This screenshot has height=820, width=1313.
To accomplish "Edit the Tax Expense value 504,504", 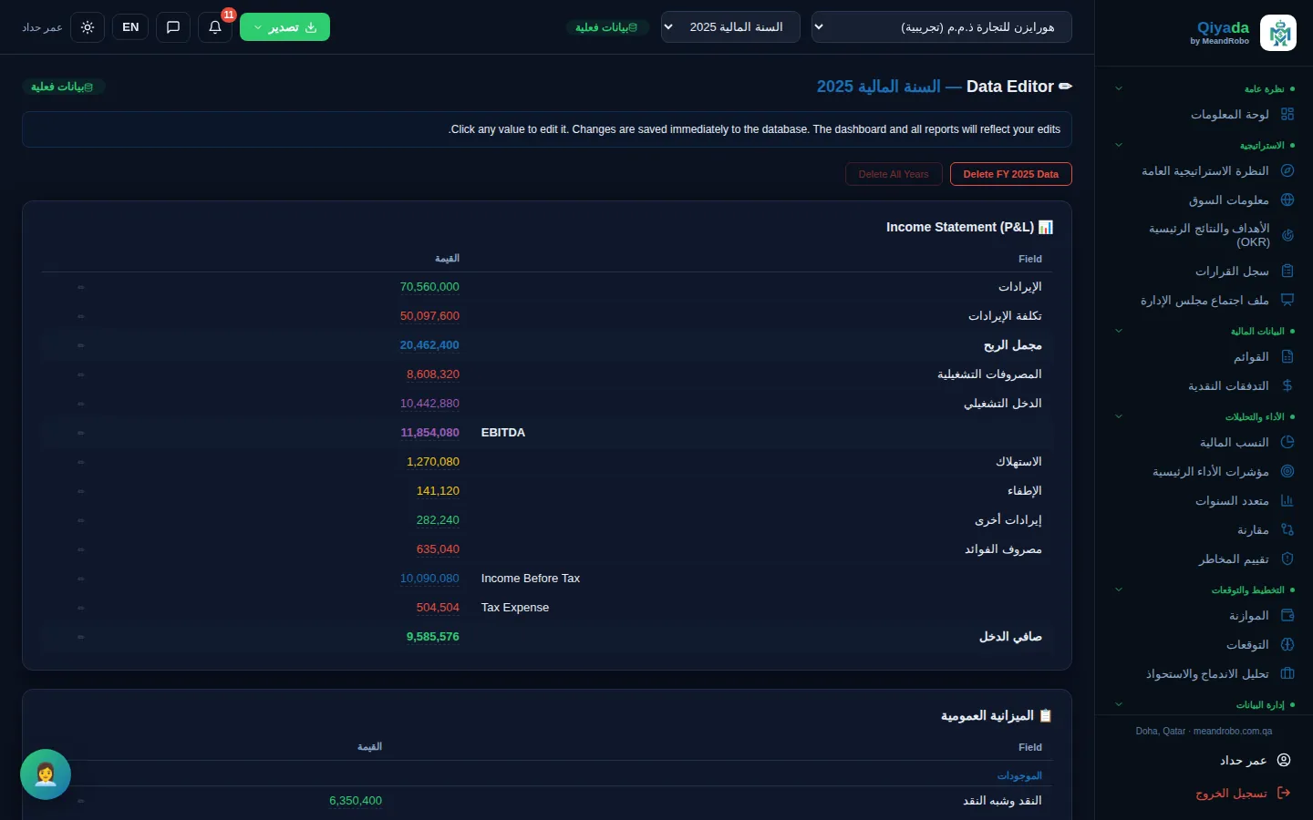I will (438, 608).
